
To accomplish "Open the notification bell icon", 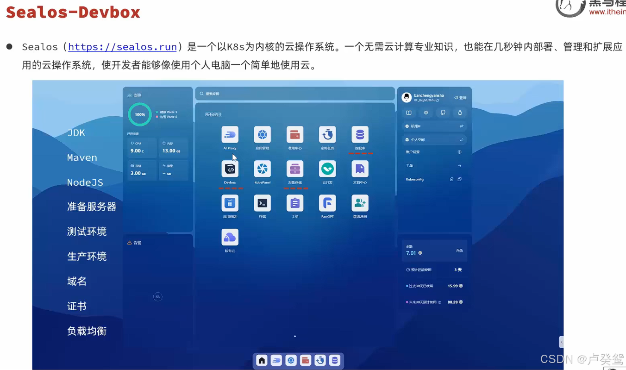I will coord(460,113).
